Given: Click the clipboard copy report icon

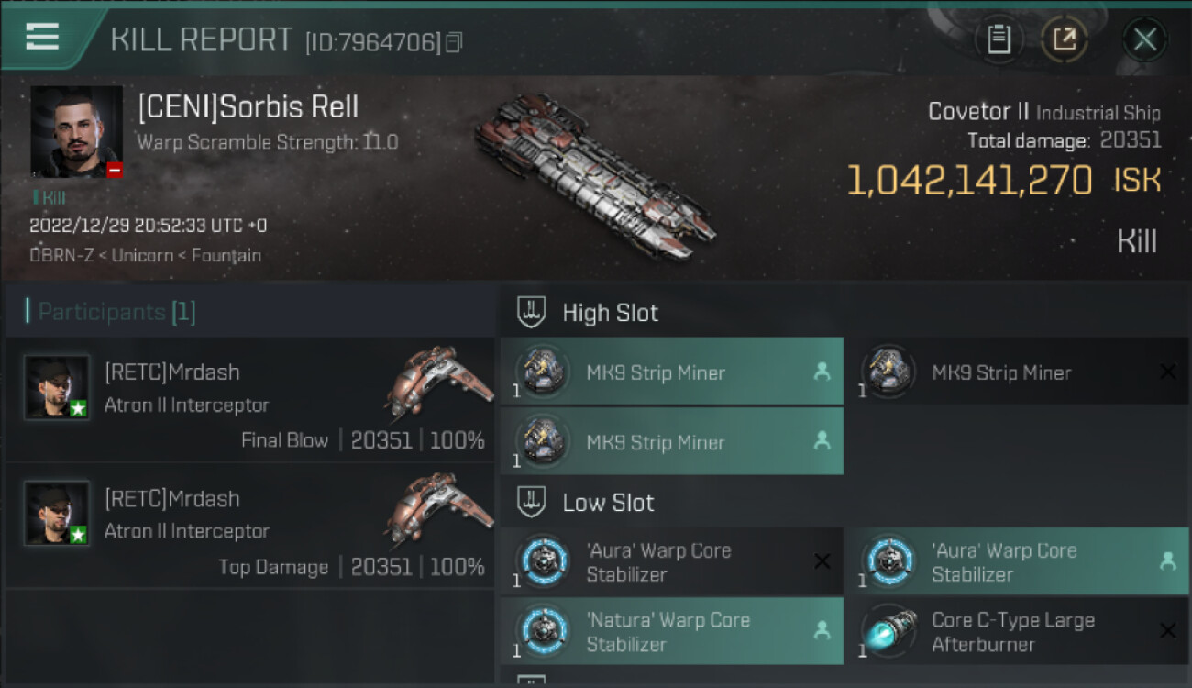Looking at the screenshot, I should pos(999,39).
